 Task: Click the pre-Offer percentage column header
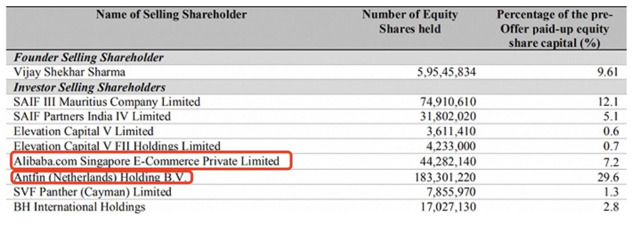coord(555,29)
